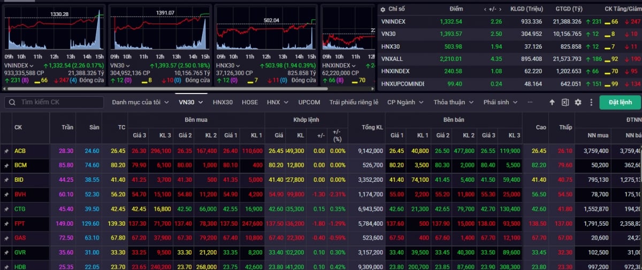
Task: Show more tabs with the ellipsis icon
Action: coord(530,102)
